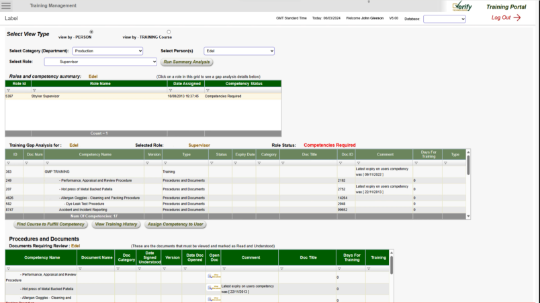540x303 pixels.
Task: Open the Select Role dropdown
Action: 100,62
